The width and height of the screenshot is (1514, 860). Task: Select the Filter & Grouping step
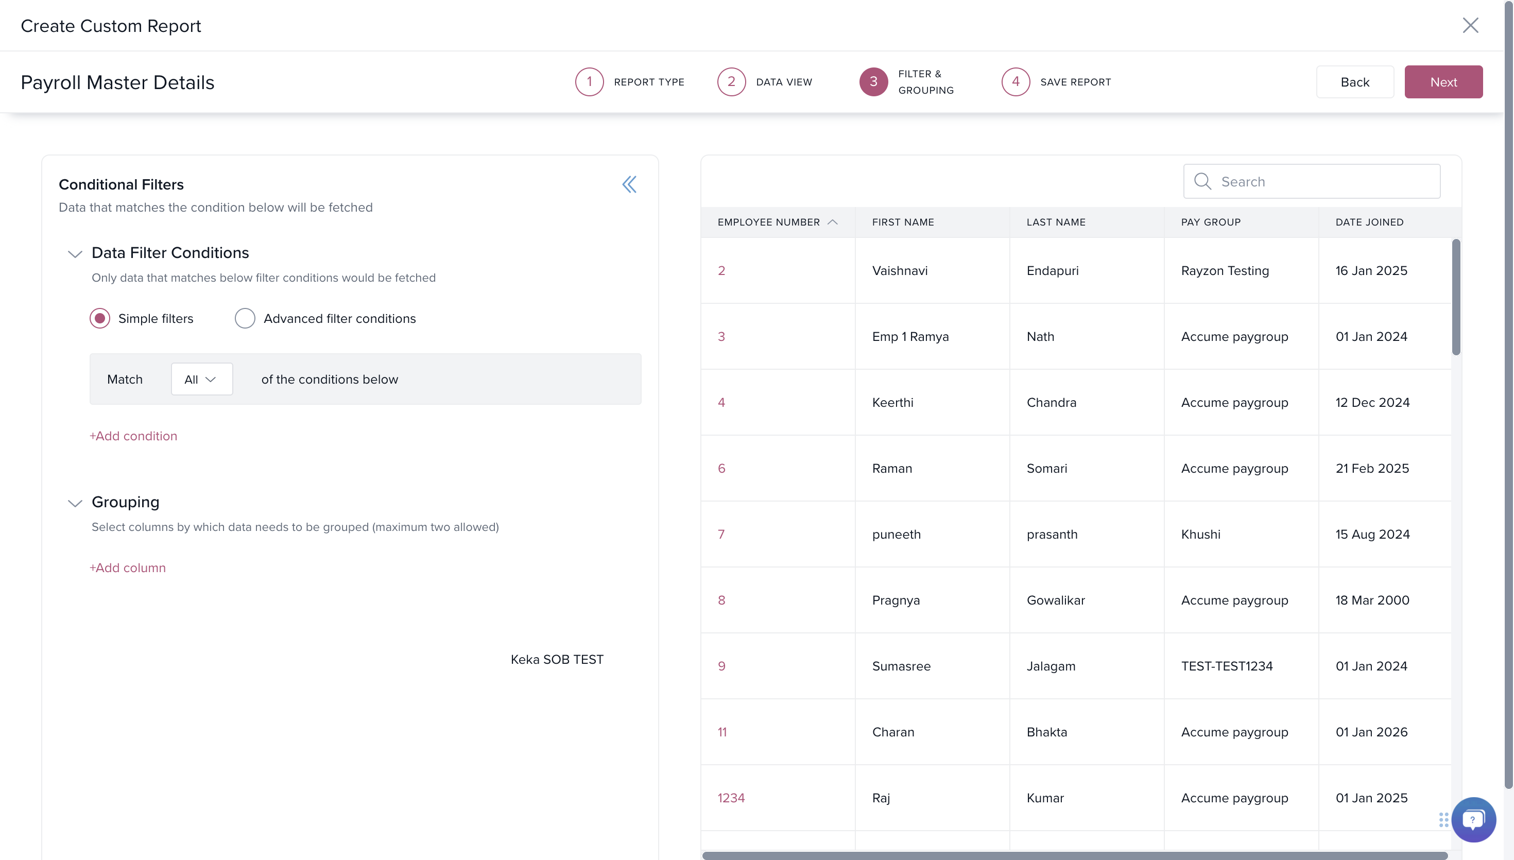pyautogui.click(x=906, y=81)
